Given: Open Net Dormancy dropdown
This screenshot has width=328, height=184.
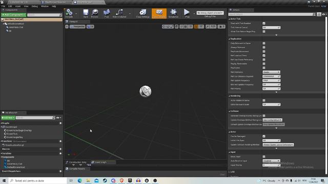Looking at the screenshot, I should [271, 72].
